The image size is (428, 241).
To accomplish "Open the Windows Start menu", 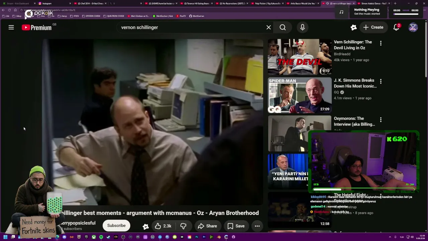I will coord(5,237).
